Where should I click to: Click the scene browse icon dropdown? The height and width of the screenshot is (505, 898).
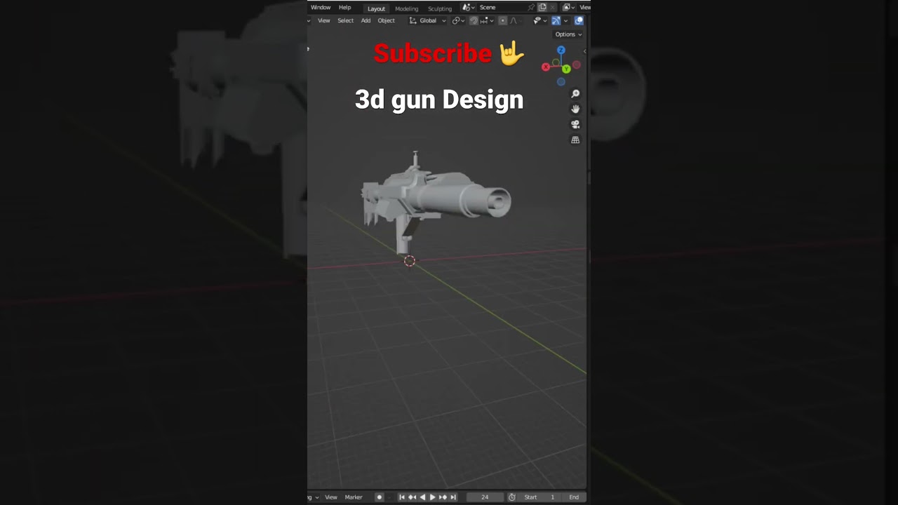pyautogui.click(x=469, y=7)
